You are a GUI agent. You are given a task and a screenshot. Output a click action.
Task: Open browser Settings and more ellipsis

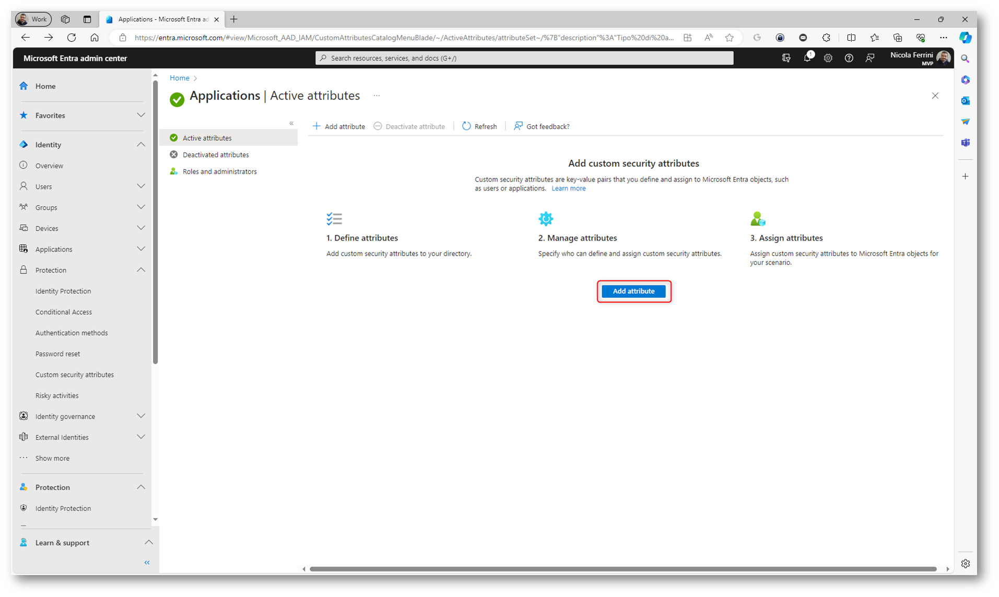coord(943,38)
